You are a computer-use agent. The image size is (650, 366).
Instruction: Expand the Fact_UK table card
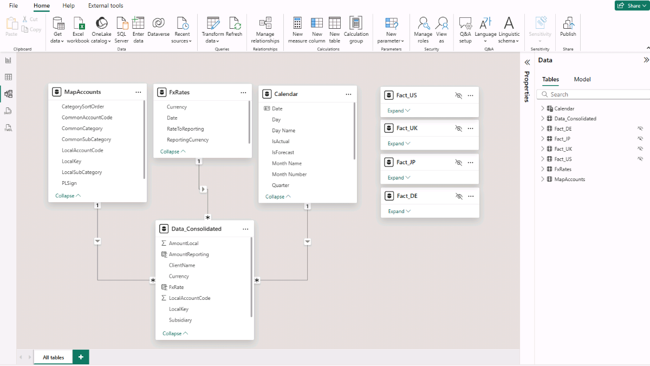coord(399,144)
